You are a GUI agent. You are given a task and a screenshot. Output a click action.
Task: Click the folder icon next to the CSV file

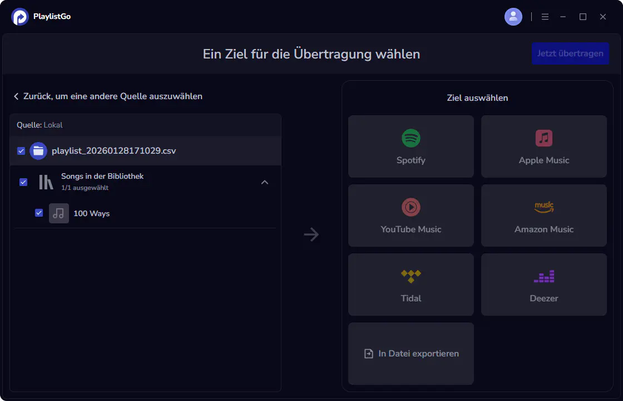point(38,151)
